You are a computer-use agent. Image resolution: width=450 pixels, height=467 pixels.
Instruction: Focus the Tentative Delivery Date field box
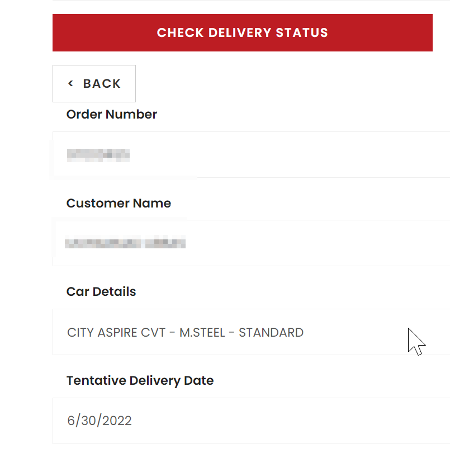point(251,421)
